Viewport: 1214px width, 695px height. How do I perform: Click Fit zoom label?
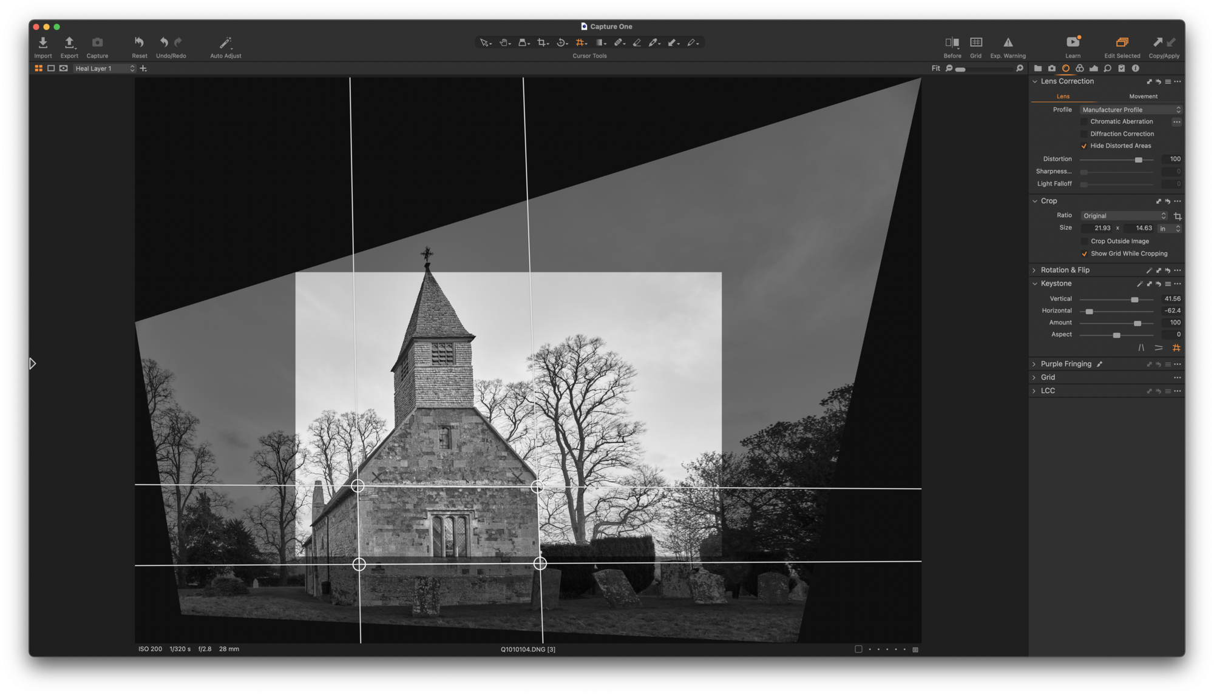tap(935, 69)
